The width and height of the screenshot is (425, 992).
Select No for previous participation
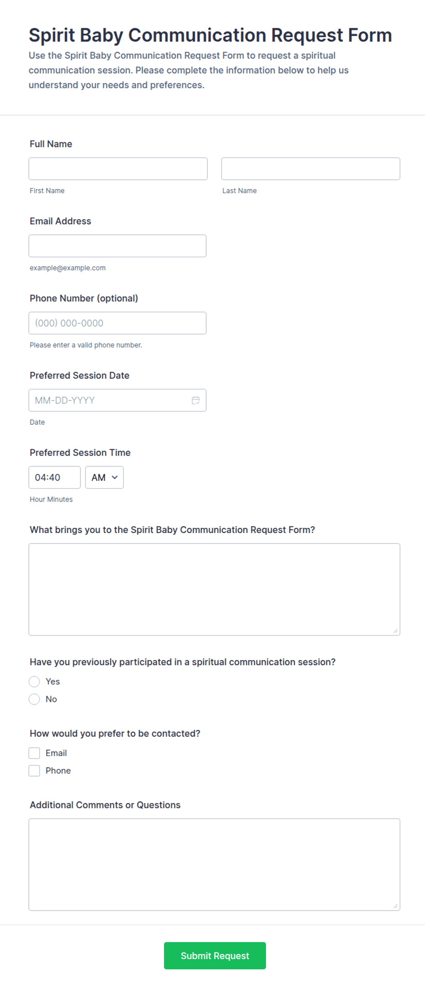(34, 699)
